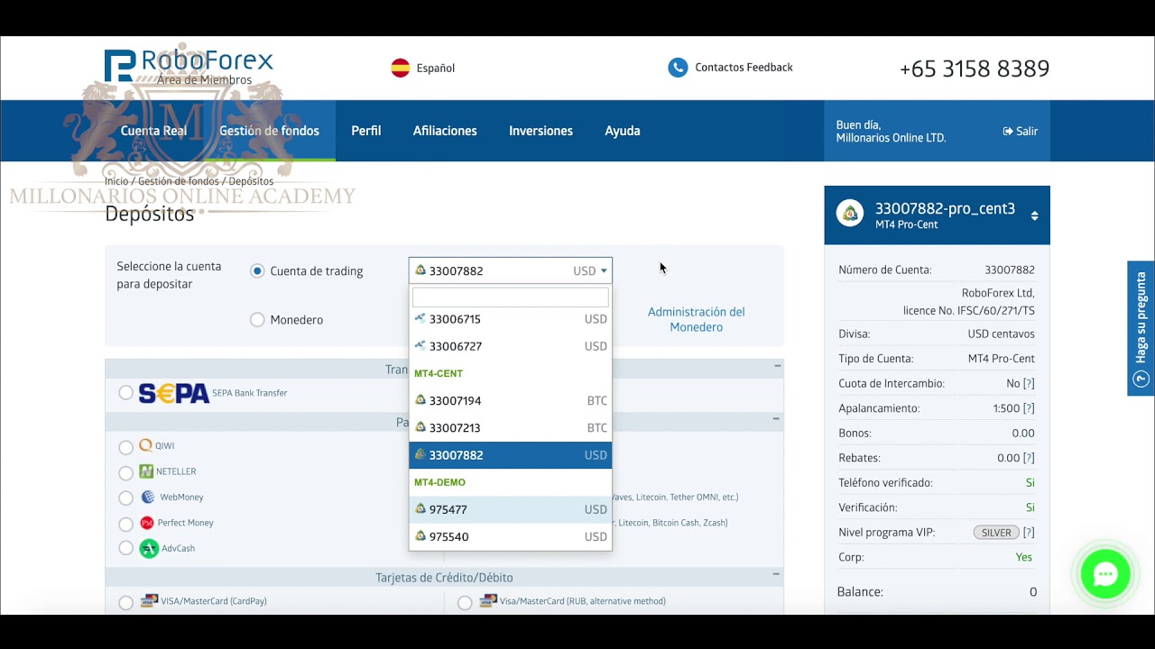Close the account dropdown showing 33007882
The image size is (1155, 649).
coord(510,270)
